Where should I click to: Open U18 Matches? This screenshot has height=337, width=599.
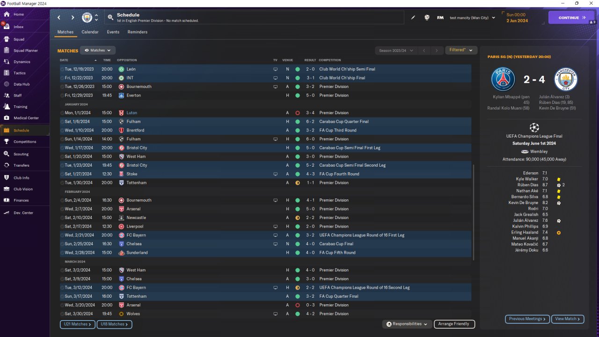[114, 324]
